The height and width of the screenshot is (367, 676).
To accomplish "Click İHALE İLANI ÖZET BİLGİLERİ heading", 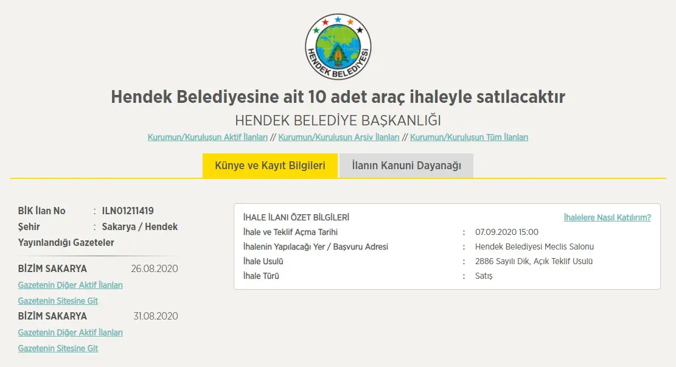I will [296, 217].
